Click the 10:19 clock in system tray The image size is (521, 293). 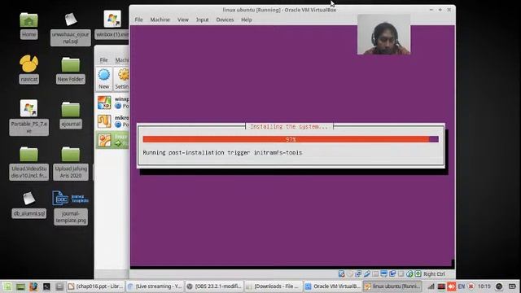coord(484,286)
